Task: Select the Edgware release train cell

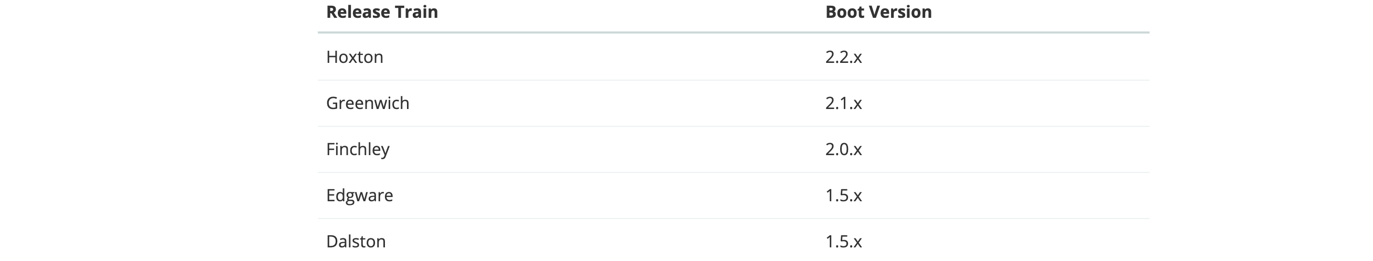Action: (x=360, y=195)
